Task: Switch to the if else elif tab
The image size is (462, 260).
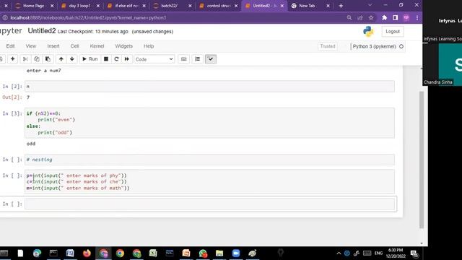Action: click(x=126, y=6)
